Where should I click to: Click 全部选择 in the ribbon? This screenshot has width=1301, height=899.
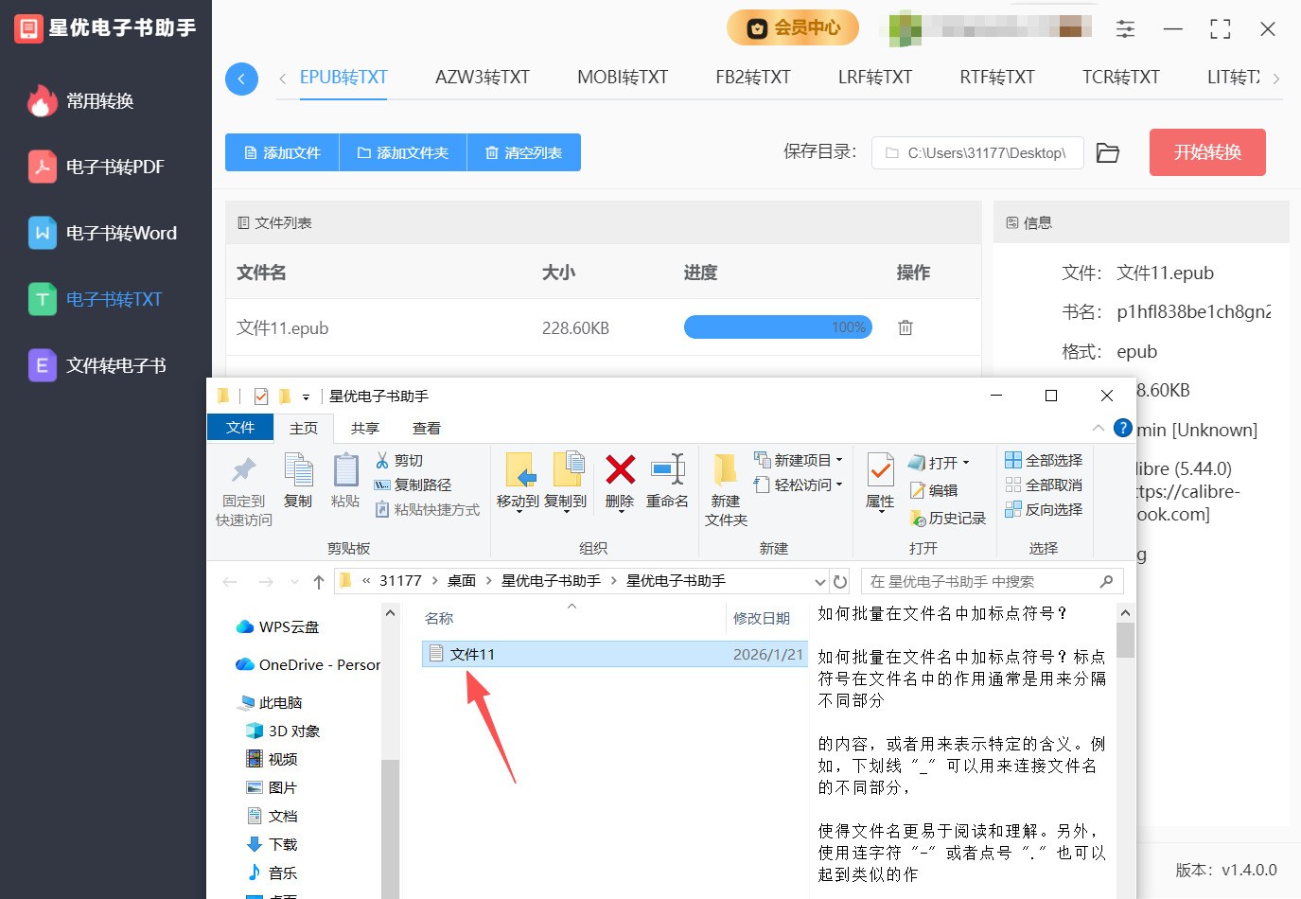[1044, 461]
